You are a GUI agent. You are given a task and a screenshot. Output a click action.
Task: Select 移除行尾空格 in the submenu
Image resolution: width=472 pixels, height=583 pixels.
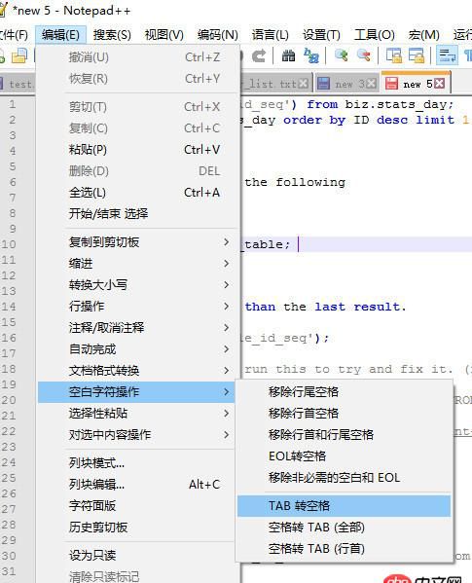tap(344, 392)
